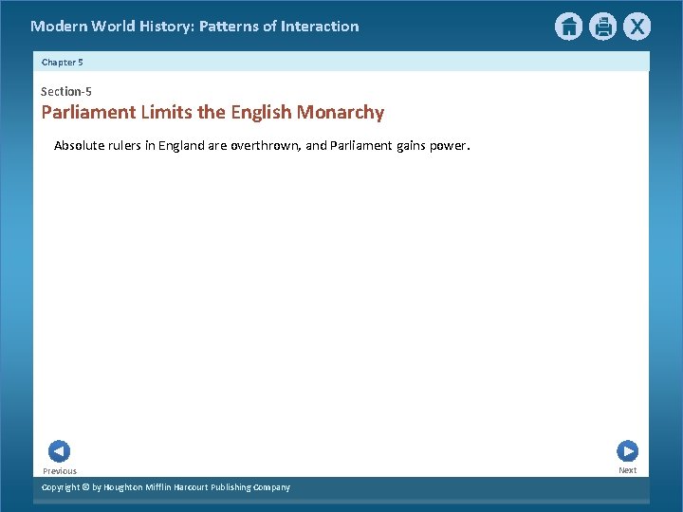Click the title 'Modern World History: Patterns of Interaction'
Viewport: 683px width, 512px height.
click(x=194, y=27)
